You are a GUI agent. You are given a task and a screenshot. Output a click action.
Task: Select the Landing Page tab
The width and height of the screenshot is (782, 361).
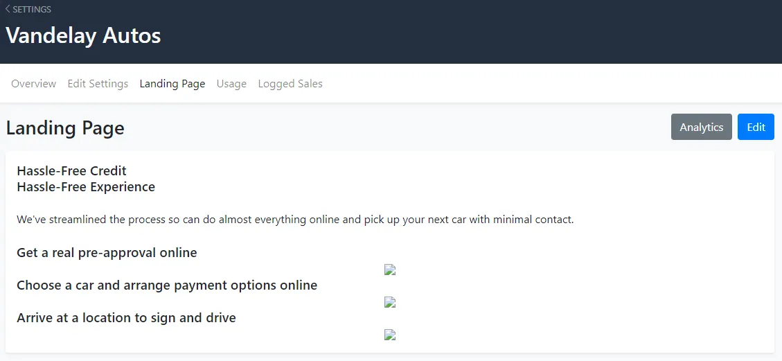point(172,84)
